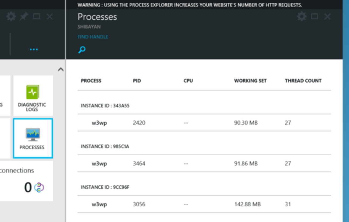
Task: Select w3wp process with PID 2420
Action: pyautogui.click(x=99, y=123)
